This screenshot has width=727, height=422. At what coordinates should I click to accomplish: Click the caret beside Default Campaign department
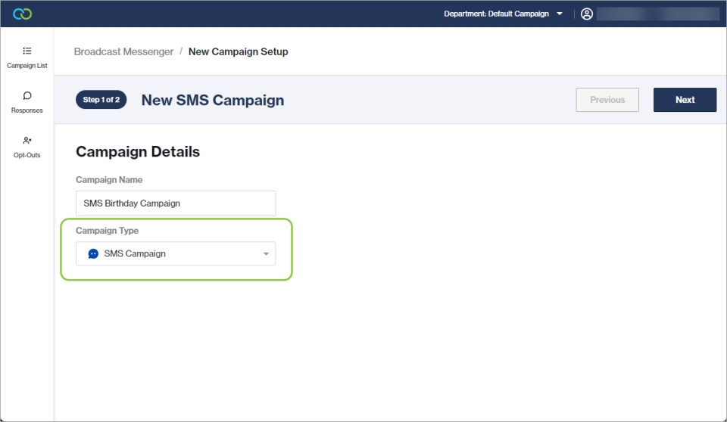click(x=560, y=14)
